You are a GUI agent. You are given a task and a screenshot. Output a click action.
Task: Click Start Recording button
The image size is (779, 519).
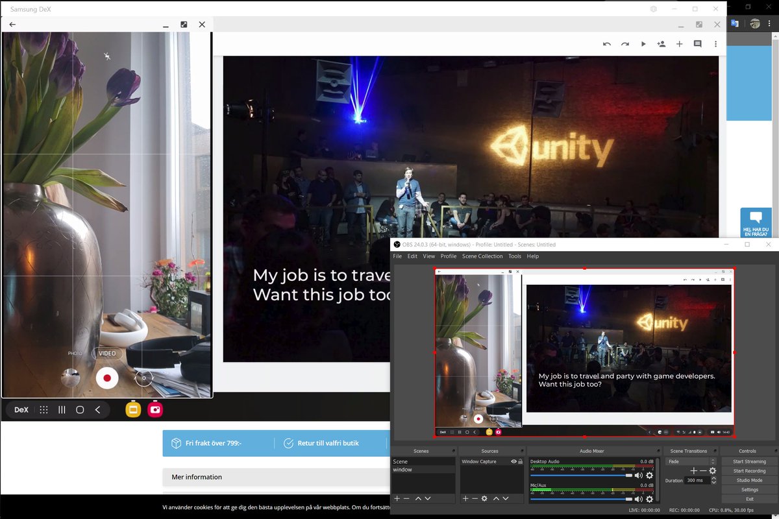749,471
